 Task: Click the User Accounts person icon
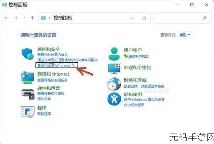pos(114,54)
